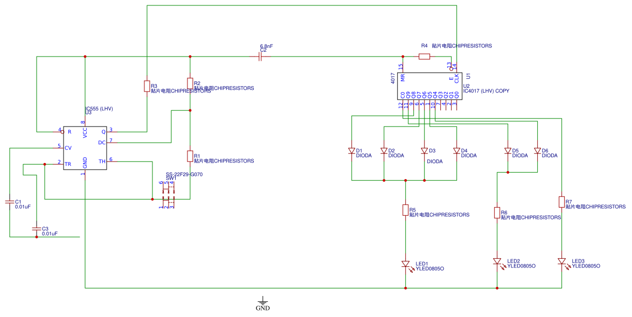Select the "DC" pin label on the 555

102,143
